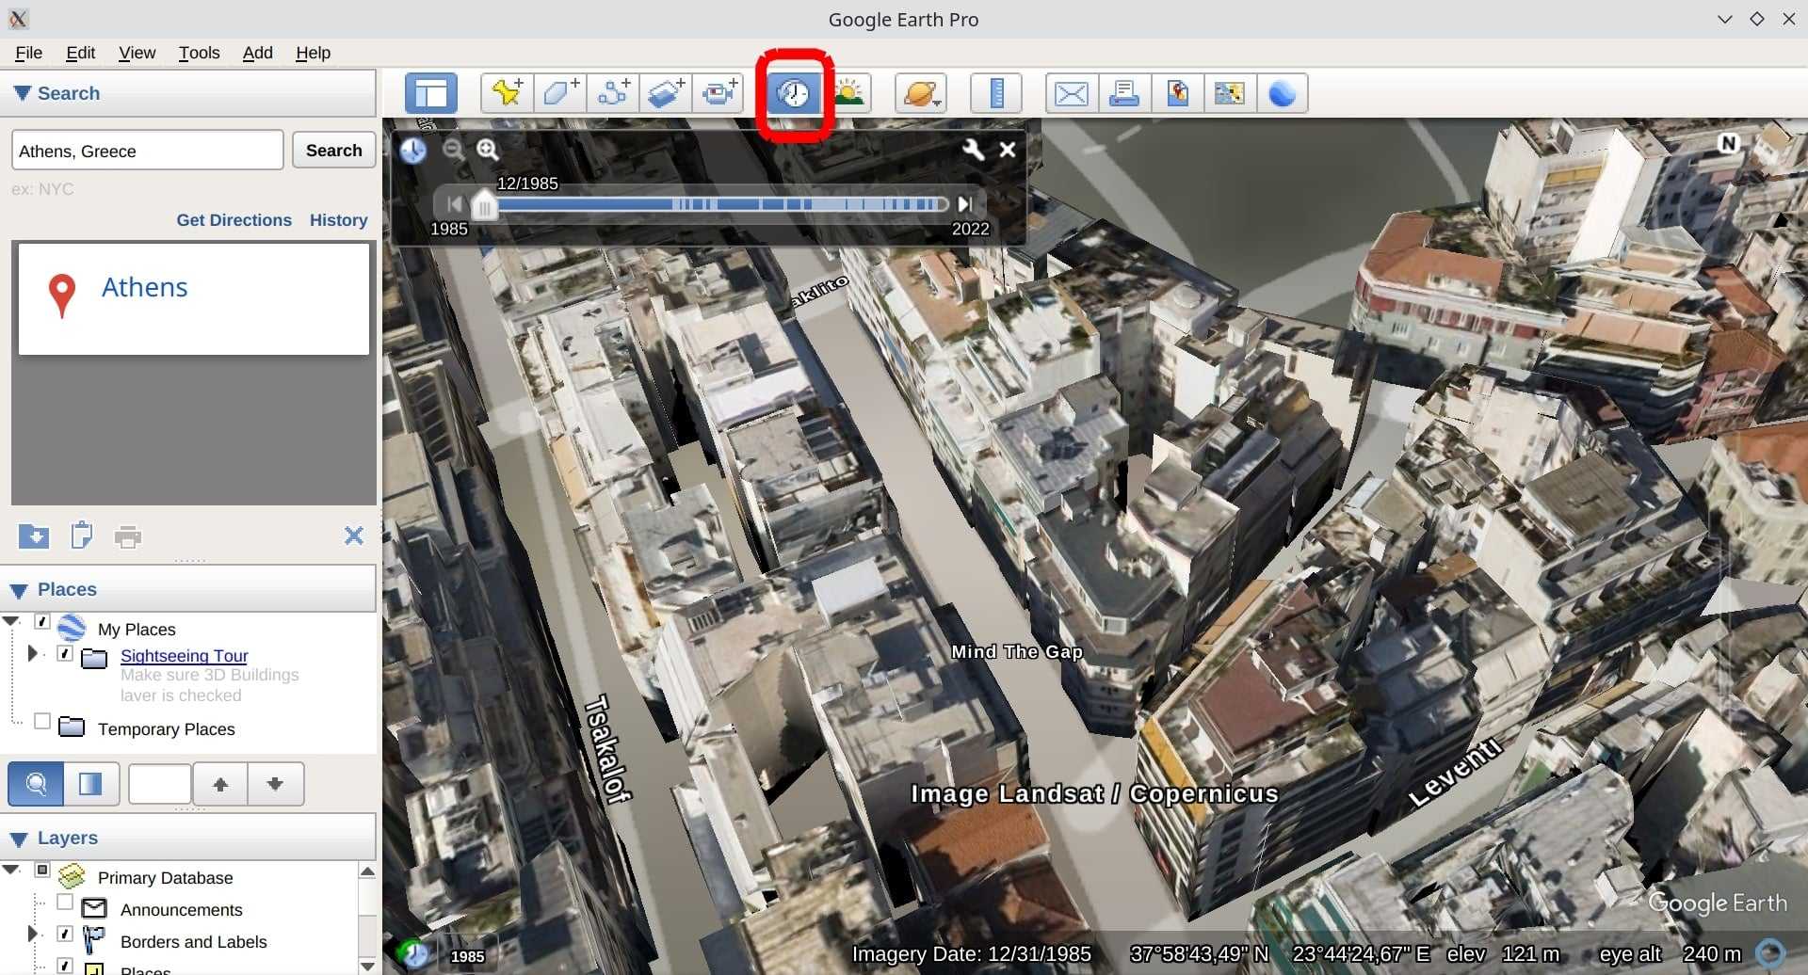This screenshot has height=975, width=1808.
Task: Click the Print toolbar icon
Action: (x=1124, y=93)
